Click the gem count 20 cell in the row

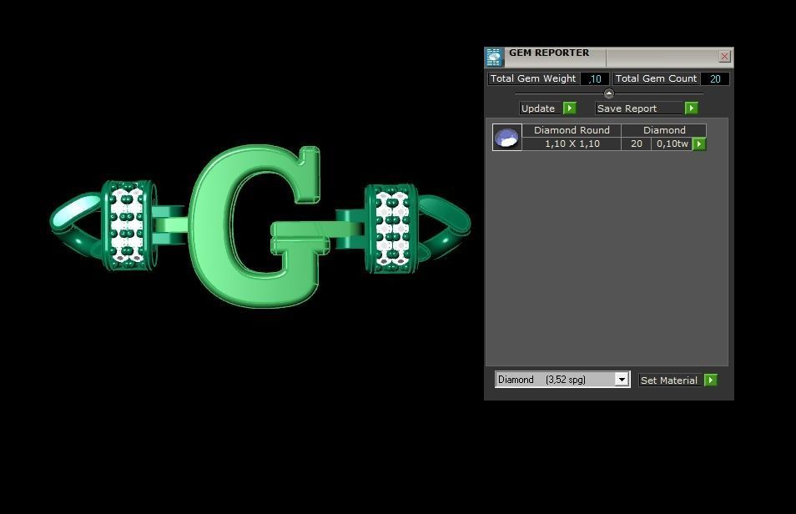tap(636, 144)
